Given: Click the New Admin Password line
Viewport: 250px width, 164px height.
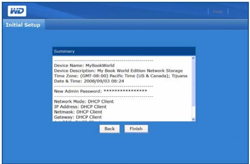Looking at the screenshot, I should tap(100, 91).
